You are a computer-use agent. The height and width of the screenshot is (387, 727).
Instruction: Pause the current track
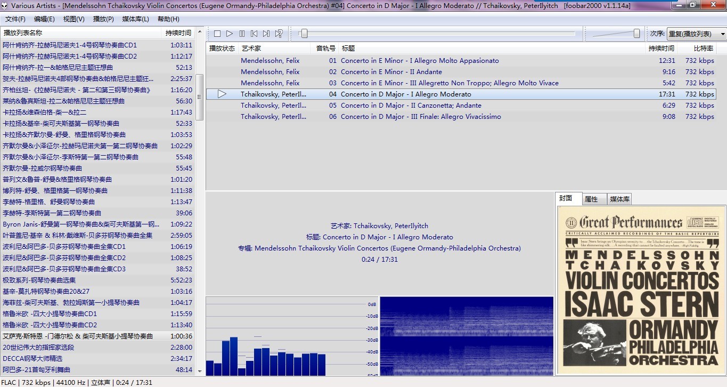tap(242, 34)
